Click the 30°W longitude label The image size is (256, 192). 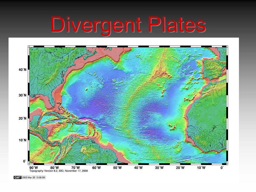coord(159,168)
